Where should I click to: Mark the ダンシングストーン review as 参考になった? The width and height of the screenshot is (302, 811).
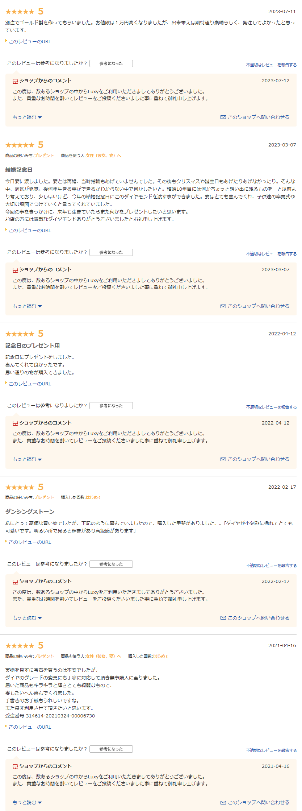111,564
